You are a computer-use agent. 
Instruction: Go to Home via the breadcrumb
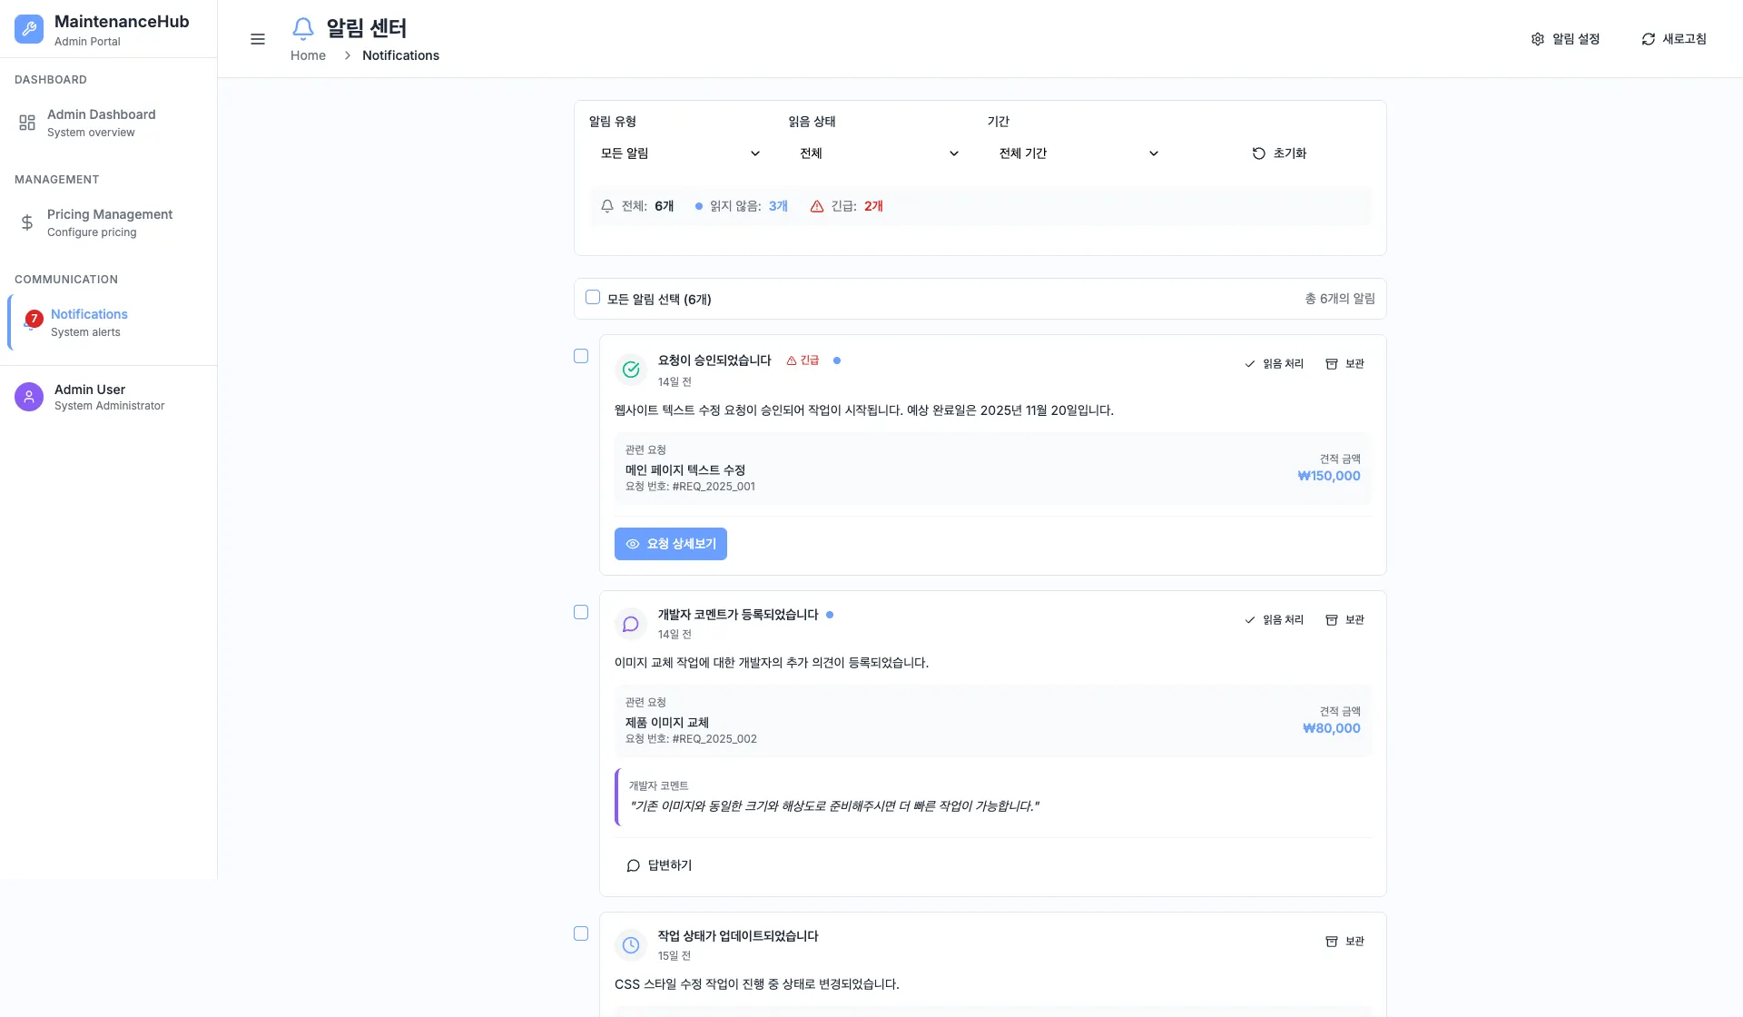tap(308, 55)
